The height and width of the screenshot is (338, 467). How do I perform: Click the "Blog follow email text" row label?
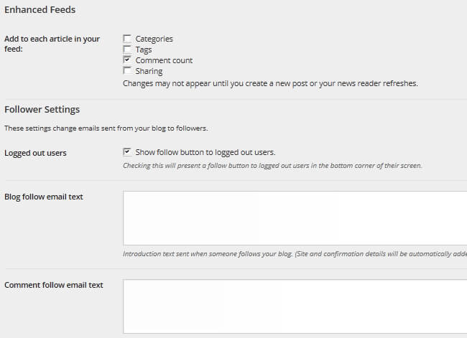click(44, 197)
